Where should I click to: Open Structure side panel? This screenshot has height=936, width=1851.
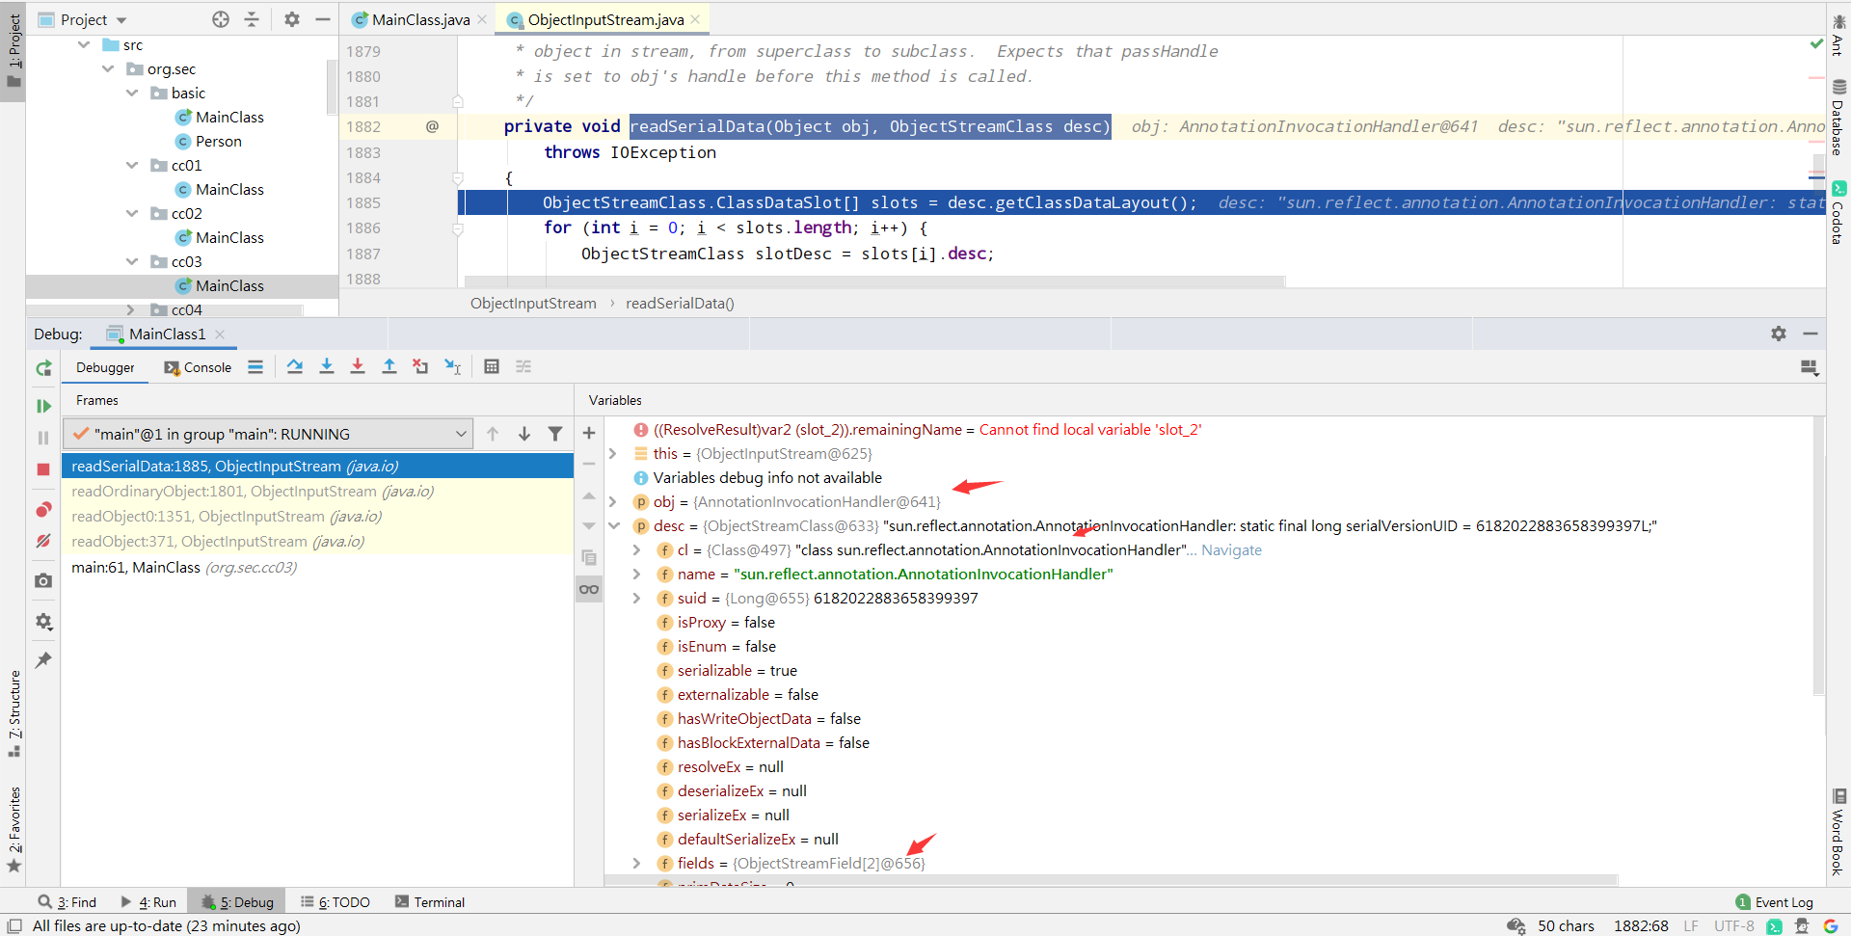[13, 713]
